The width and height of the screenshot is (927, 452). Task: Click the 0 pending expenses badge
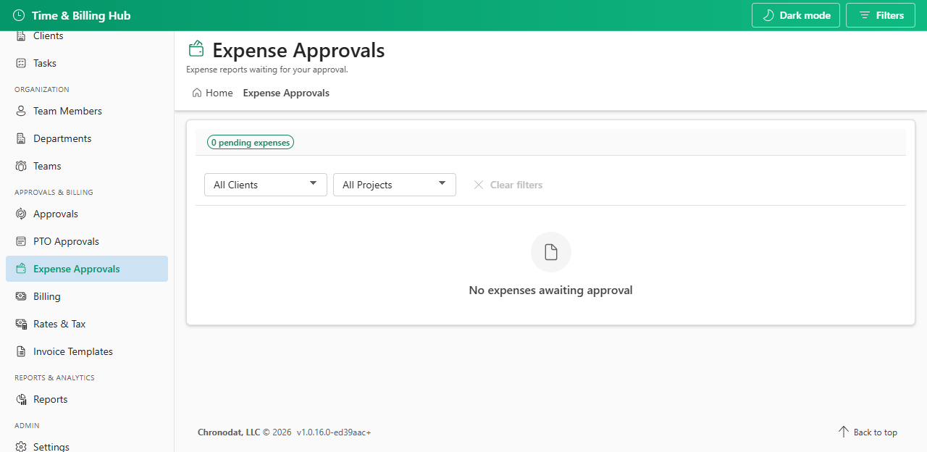(251, 143)
